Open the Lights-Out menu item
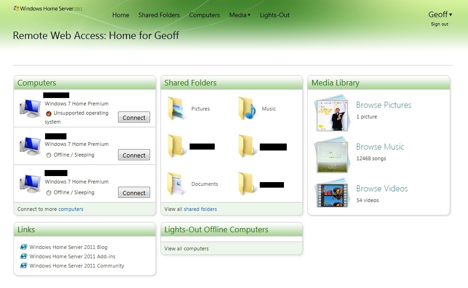The height and width of the screenshot is (288, 468). click(275, 15)
